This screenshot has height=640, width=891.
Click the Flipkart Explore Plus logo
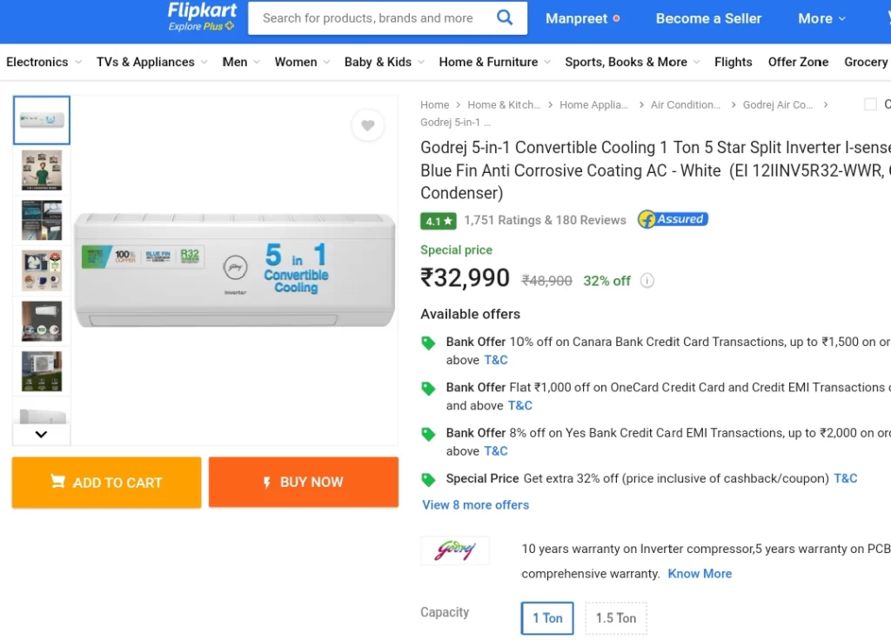point(202,17)
